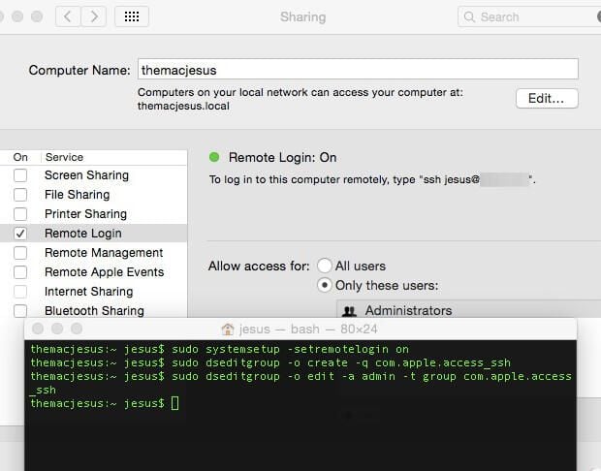The image size is (601, 471).
Task: Click the 'dseditgroup -o edit -a admin' command line
Action: pyautogui.click(x=300, y=383)
